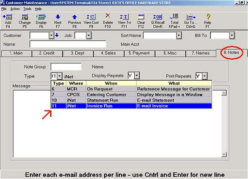Open the Print Repeats dropdown arrow
248x179 pixels.
point(205,76)
